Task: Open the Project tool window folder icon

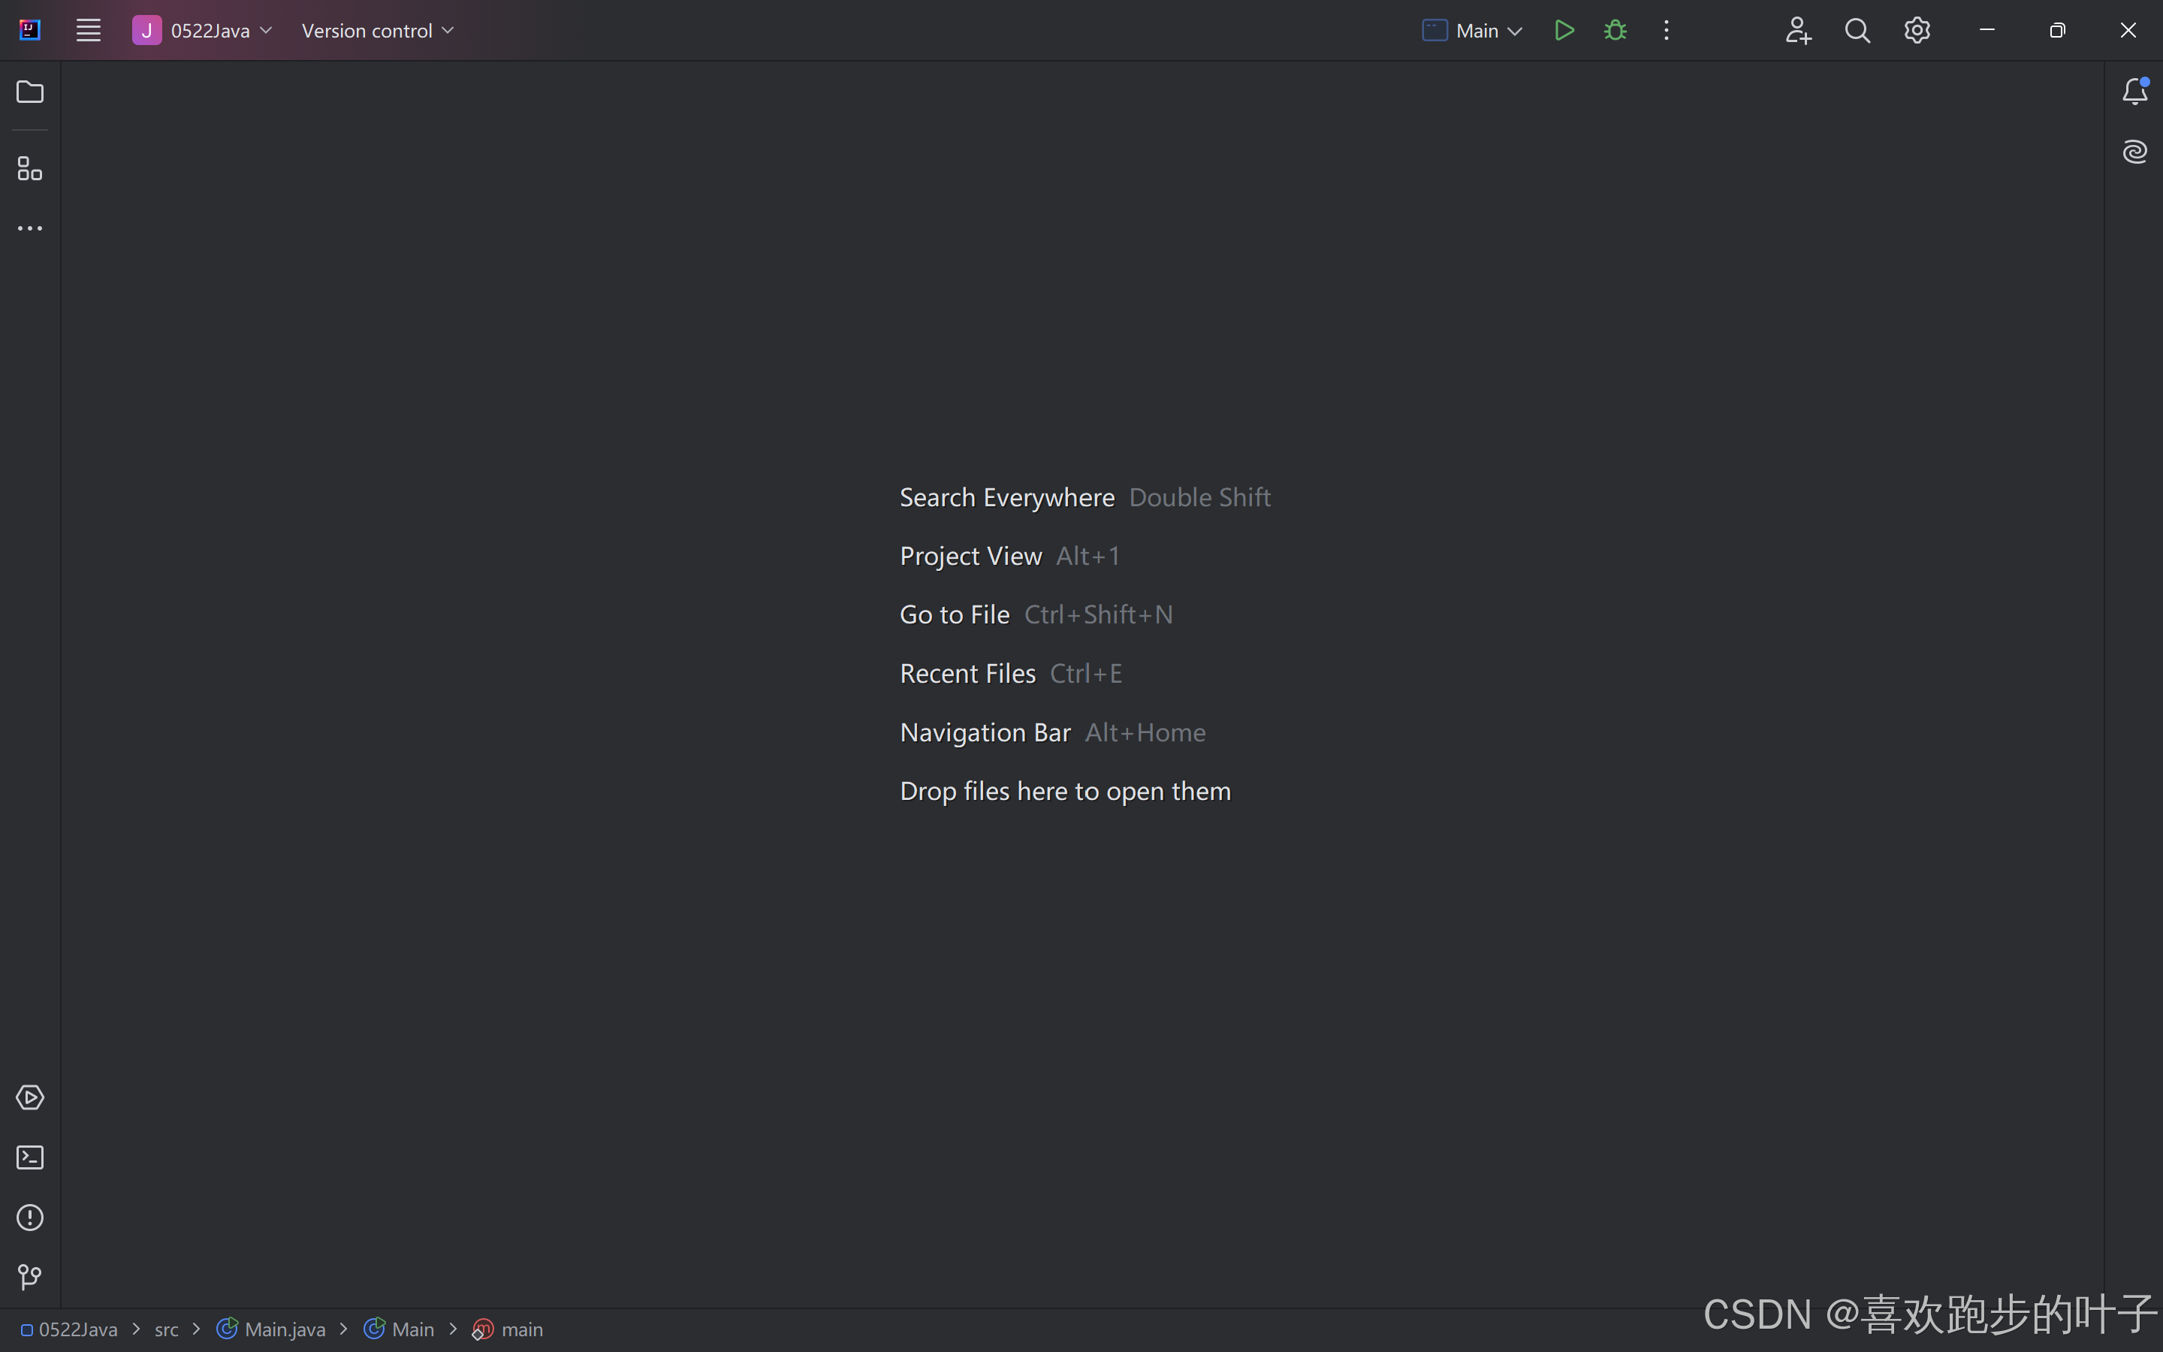Action: (29, 92)
